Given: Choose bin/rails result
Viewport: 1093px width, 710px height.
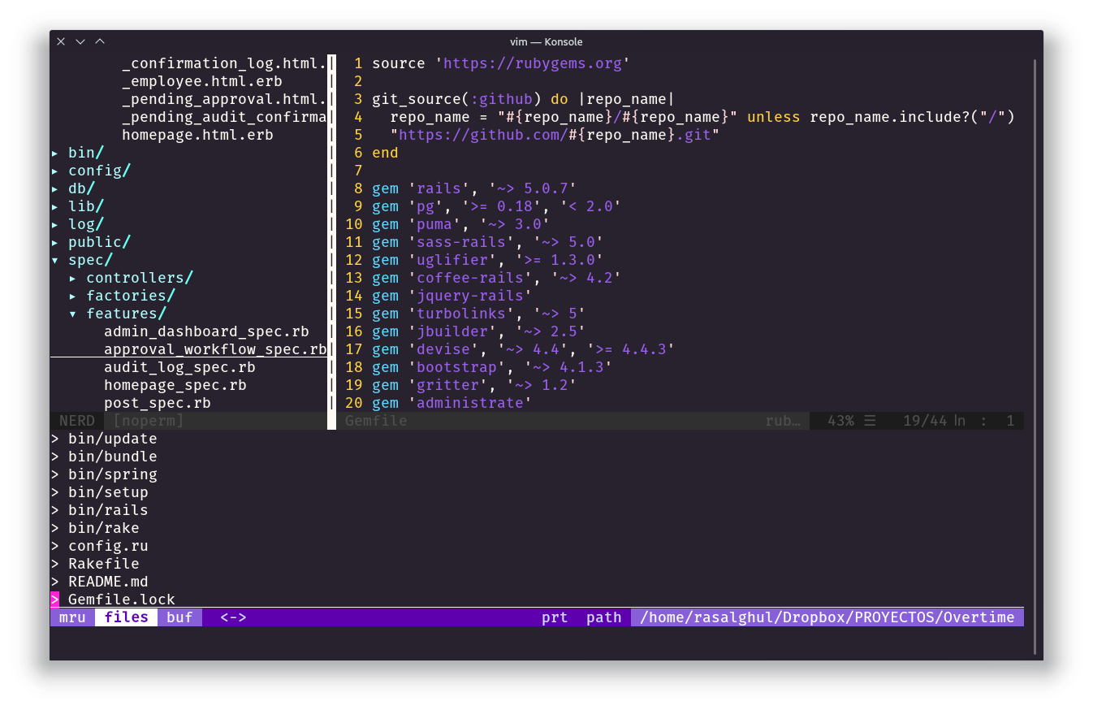Looking at the screenshot, I should pos(108,510).
